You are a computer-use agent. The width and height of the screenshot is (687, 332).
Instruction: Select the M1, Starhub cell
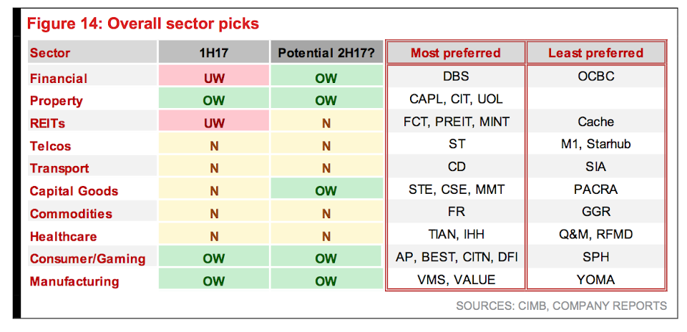point(596,144)
